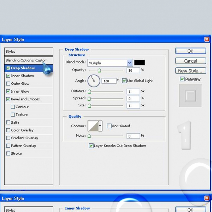Select the Inner Shadow row label
The height and width of the screenshot is (212, 212).
pyautogui.click(x=23, y=76)
